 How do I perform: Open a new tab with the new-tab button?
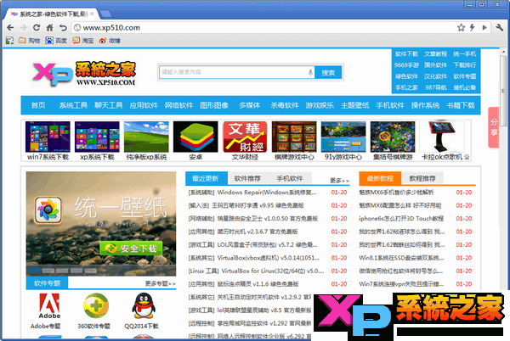[x=105, y=14]
